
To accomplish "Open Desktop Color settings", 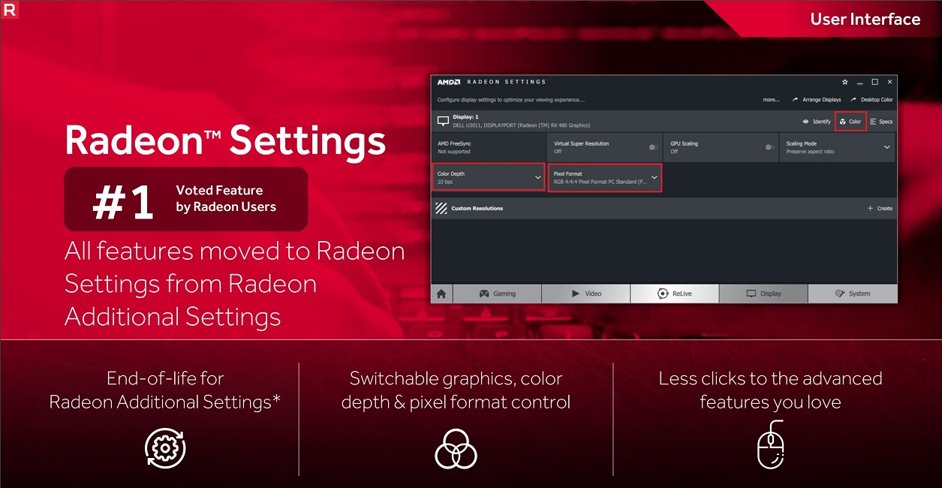I will pyautogui.click(x=871, y=100).
